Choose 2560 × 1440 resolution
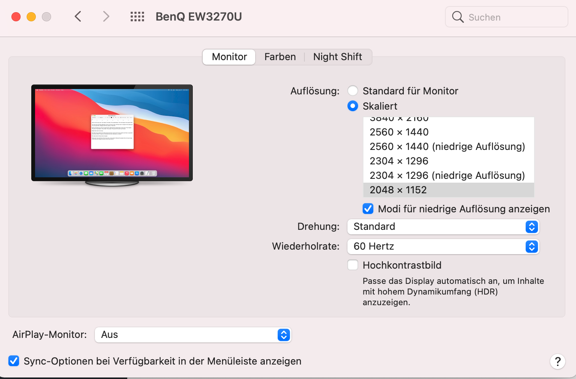Viewport: 576px width, 379px height. tap(399, 132)
